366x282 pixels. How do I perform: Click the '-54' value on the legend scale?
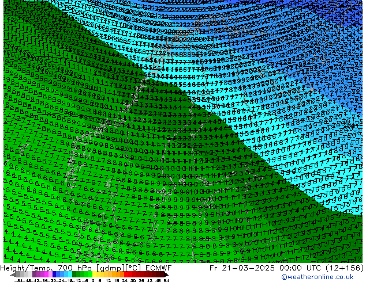click(18, 280)
